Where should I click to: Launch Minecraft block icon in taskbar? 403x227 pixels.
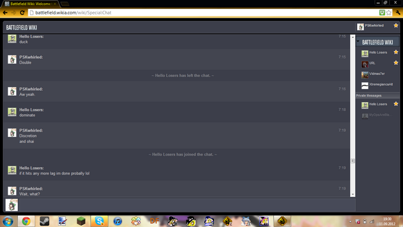(81, 221)
